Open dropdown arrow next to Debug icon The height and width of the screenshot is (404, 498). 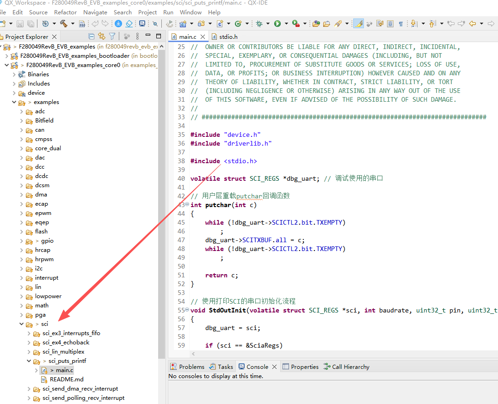click(x=268, y=24)
